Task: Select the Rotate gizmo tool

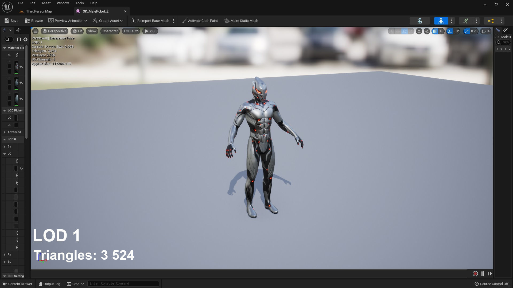Action: tap(405, 31)
